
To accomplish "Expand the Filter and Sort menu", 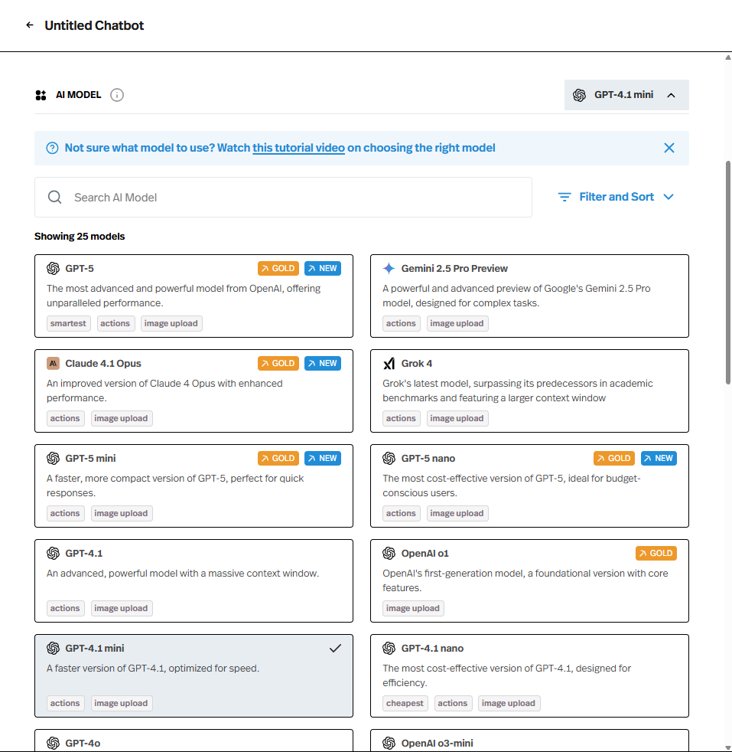I will 616,197.
